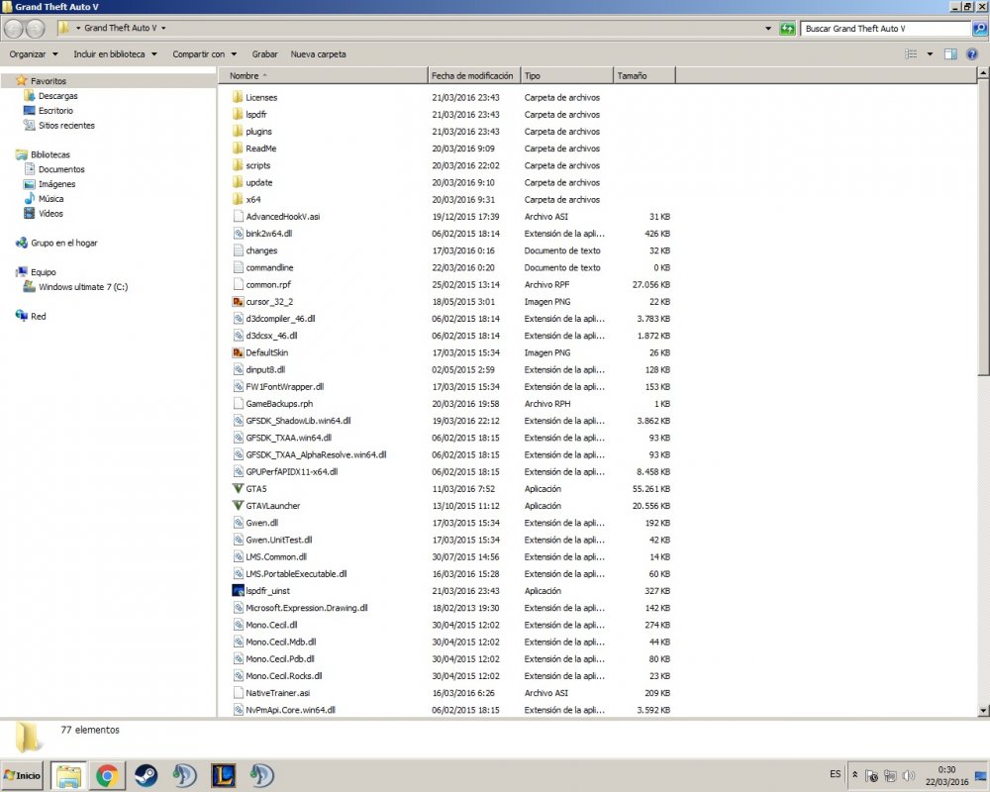Select the GTA5 application file

(255, 489)
